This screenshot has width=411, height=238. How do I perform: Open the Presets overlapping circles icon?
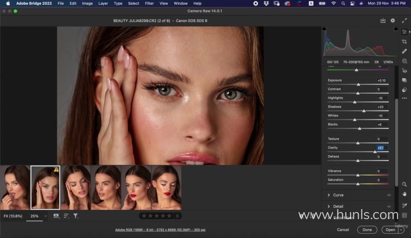tap(405, 90)
